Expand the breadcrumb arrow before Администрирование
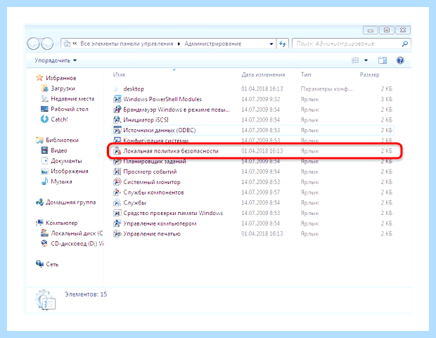The height and width of the screenshot is (338, 436). pyautogui.click(x=179, y=44)
